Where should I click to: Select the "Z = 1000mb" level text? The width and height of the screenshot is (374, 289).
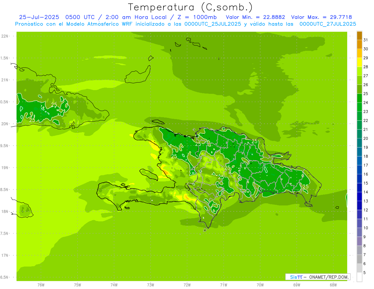(x=196, y=17)
